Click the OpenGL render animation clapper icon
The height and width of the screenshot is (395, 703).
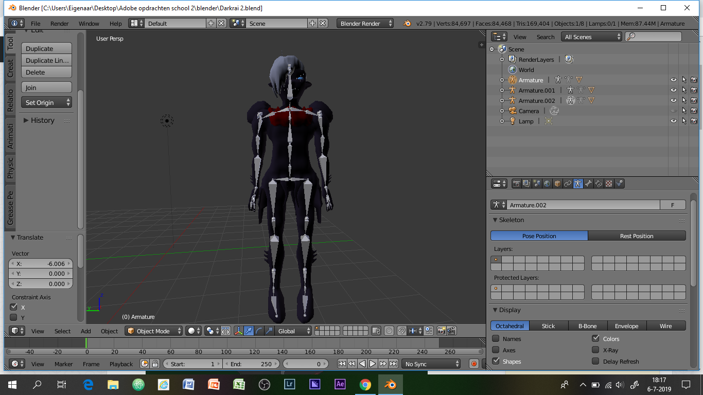(x=451, y=331)
